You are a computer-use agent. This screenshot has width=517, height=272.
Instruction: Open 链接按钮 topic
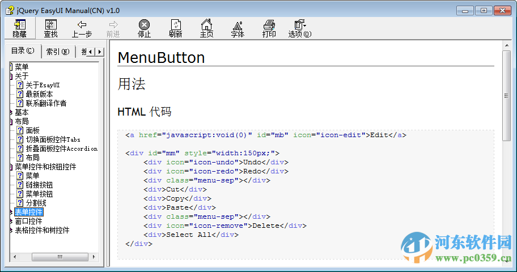39,185
